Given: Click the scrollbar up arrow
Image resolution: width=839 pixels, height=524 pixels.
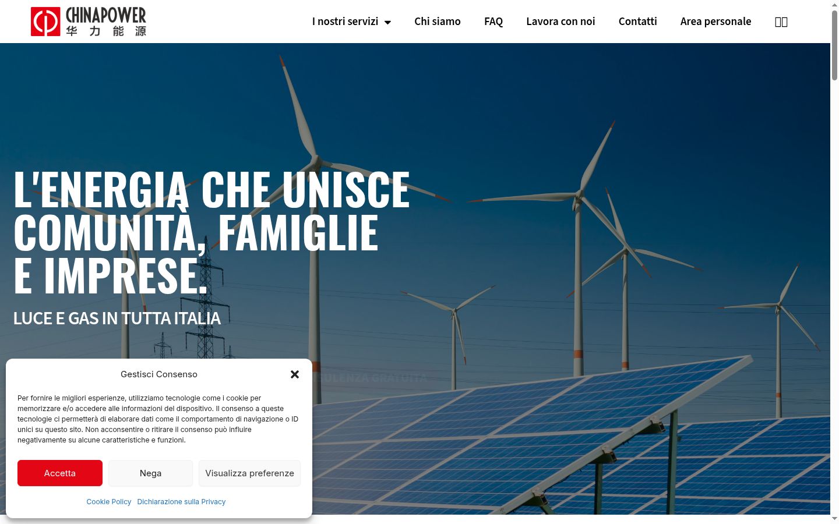Looking at the screenshot, I should click(x=834, y=4).
